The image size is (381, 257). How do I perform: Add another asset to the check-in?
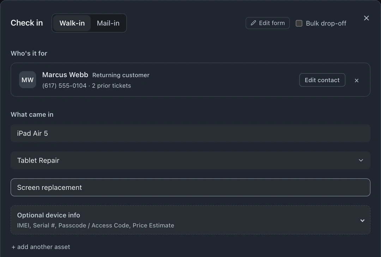click(x=41, y=247)
